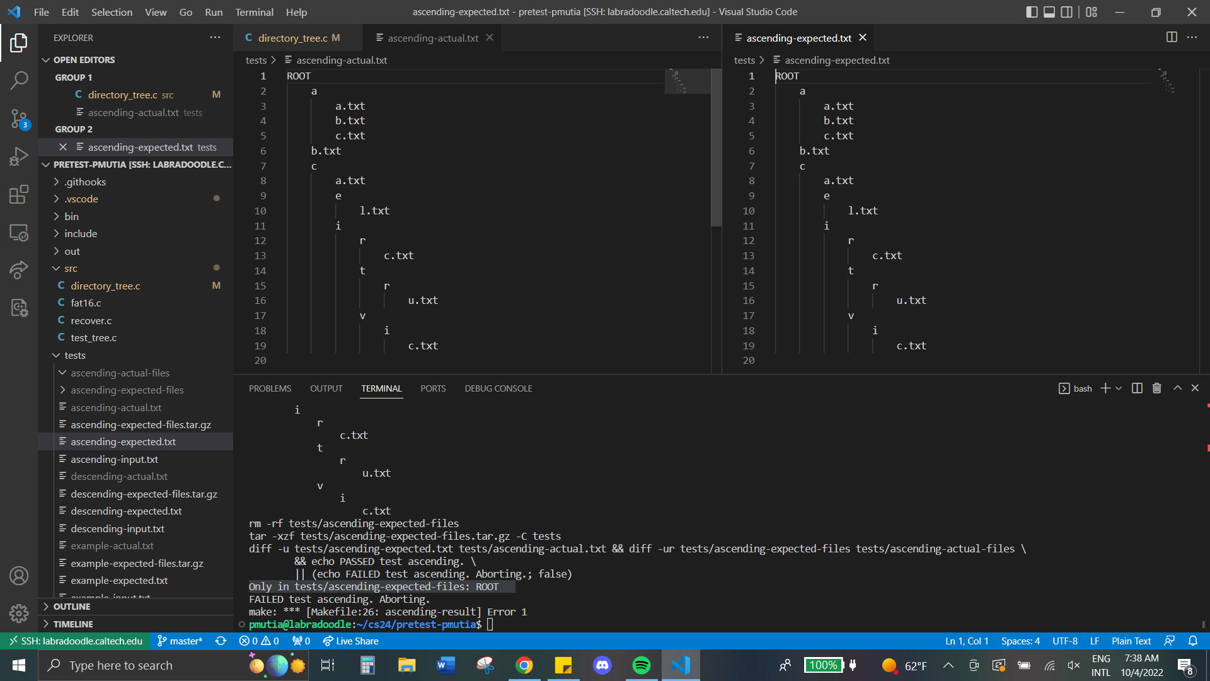The width and height of the screenshot is (1210, 681).
Task: Open the Extensions view
Action: coord(19,194)
